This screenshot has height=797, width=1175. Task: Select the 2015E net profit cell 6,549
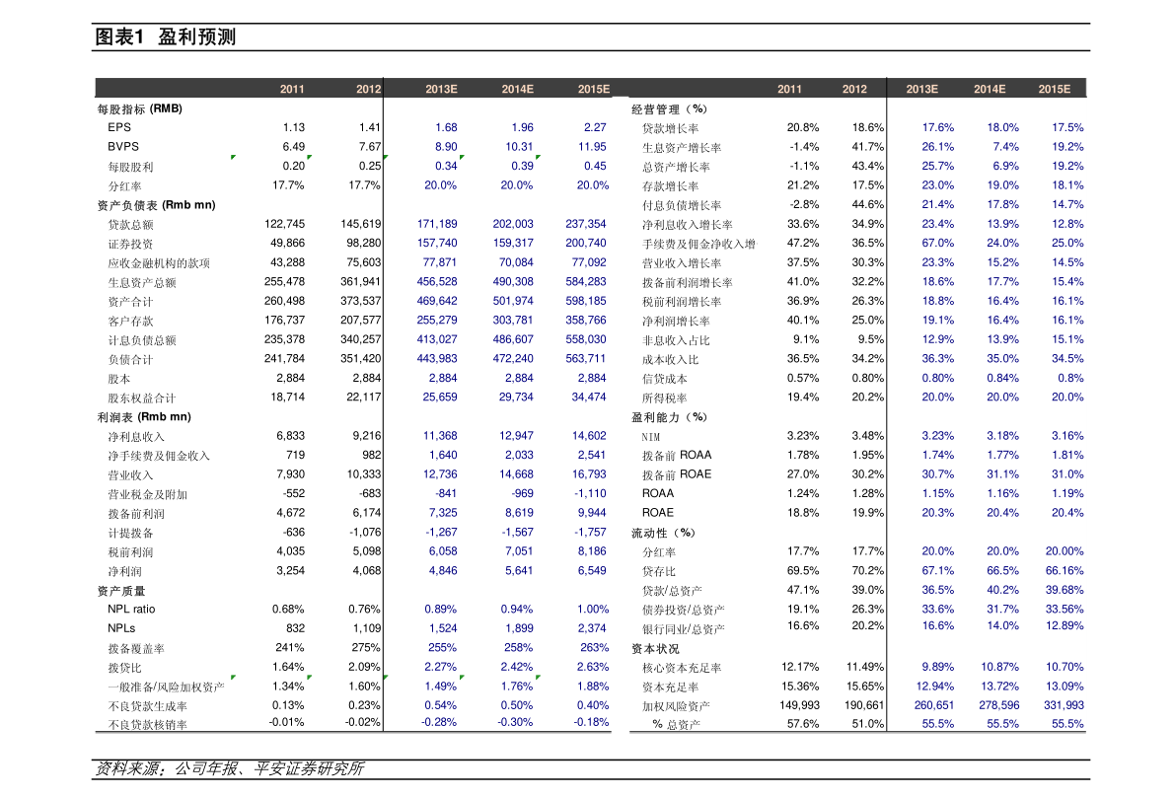click(x=591, y=571)
